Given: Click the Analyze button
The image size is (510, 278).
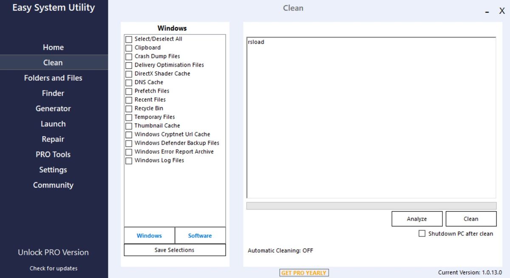Looking at the screenshot, I should pos(417,218).
